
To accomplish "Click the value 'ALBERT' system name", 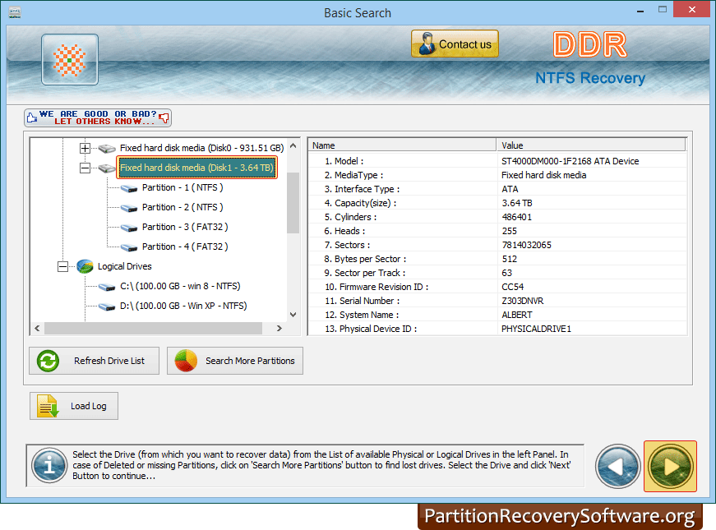I will 517,315.
